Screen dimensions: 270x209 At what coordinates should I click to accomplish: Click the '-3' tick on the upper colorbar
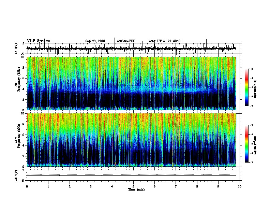251,69
